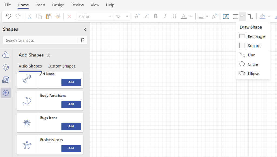Add the Business Icons stencil
Viewport: 277px width, 157px height.
point(71,148)
